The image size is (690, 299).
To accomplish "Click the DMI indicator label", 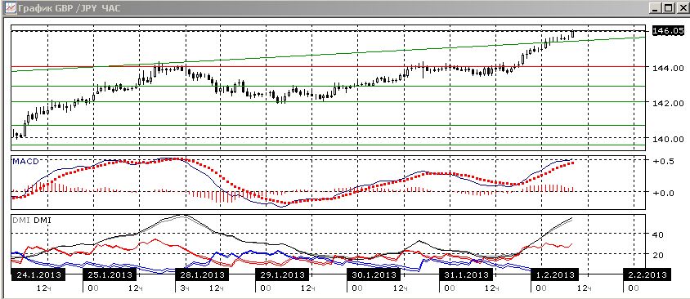I will point(32,220).
